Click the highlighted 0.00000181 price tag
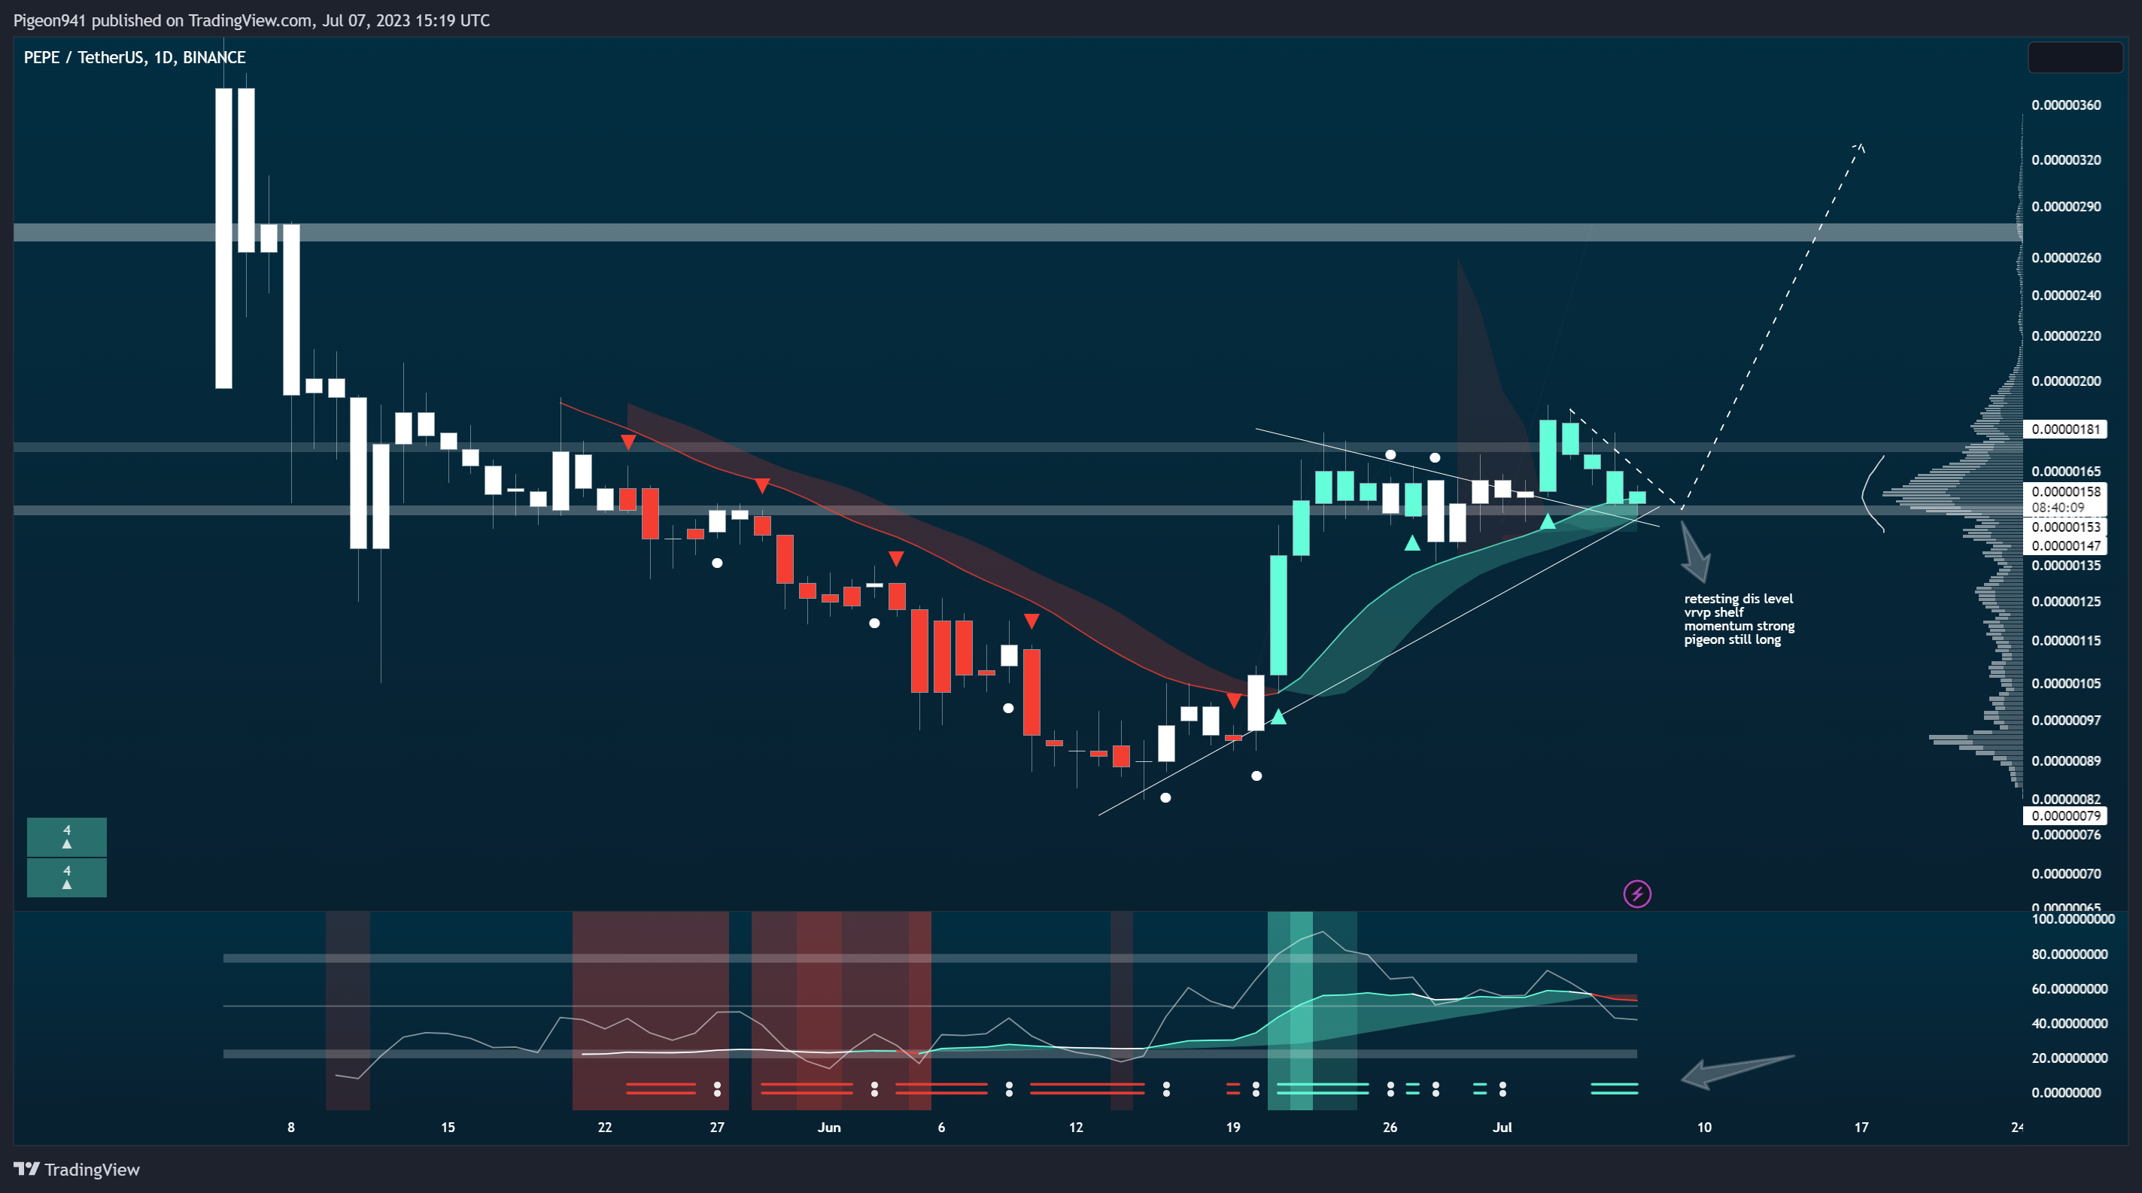2142x1193 pixels. [x=2065, y=429]
